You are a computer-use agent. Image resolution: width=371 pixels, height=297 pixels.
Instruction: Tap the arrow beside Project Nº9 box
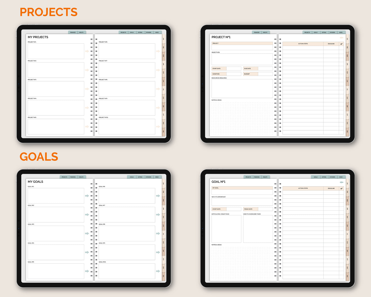(x=158, y=108)
